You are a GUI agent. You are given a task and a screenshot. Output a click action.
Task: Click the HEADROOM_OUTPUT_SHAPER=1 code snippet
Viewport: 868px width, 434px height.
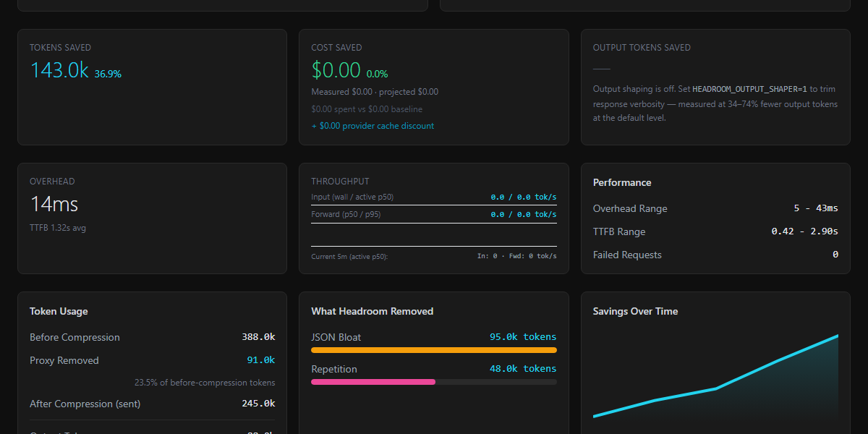click(749, 89)
